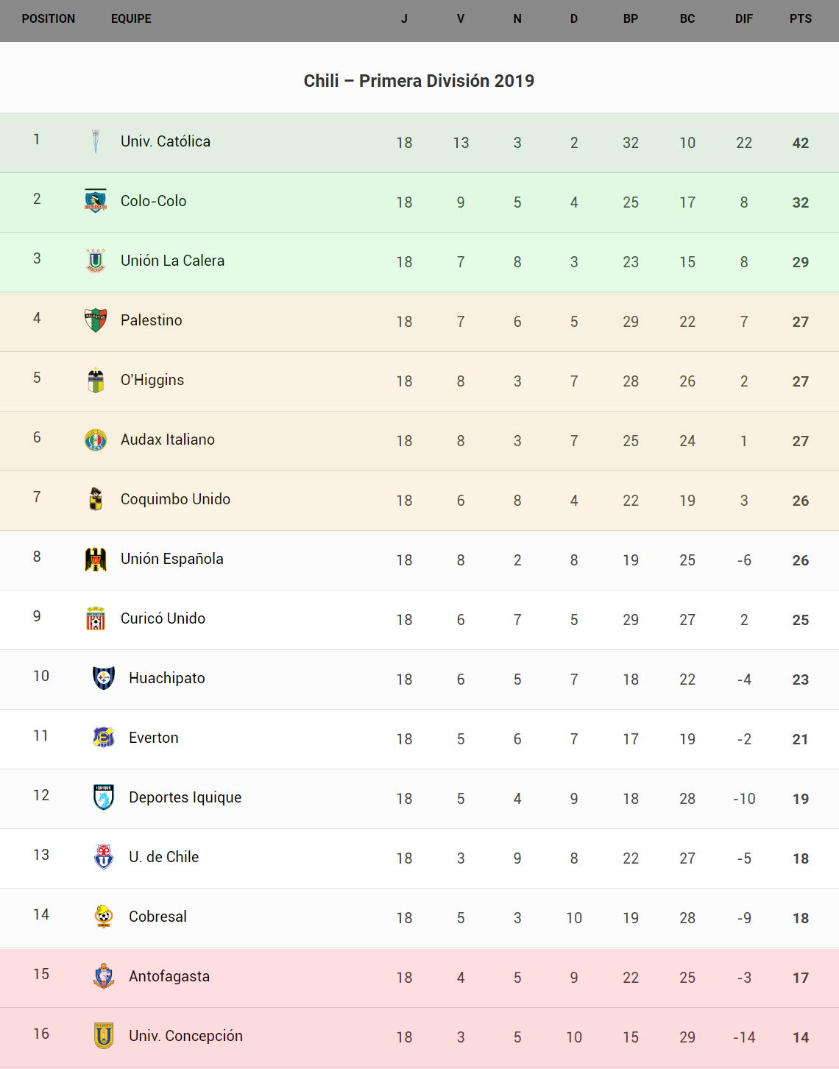Click the Colo-Colo team logo

(x=96, y=201)
